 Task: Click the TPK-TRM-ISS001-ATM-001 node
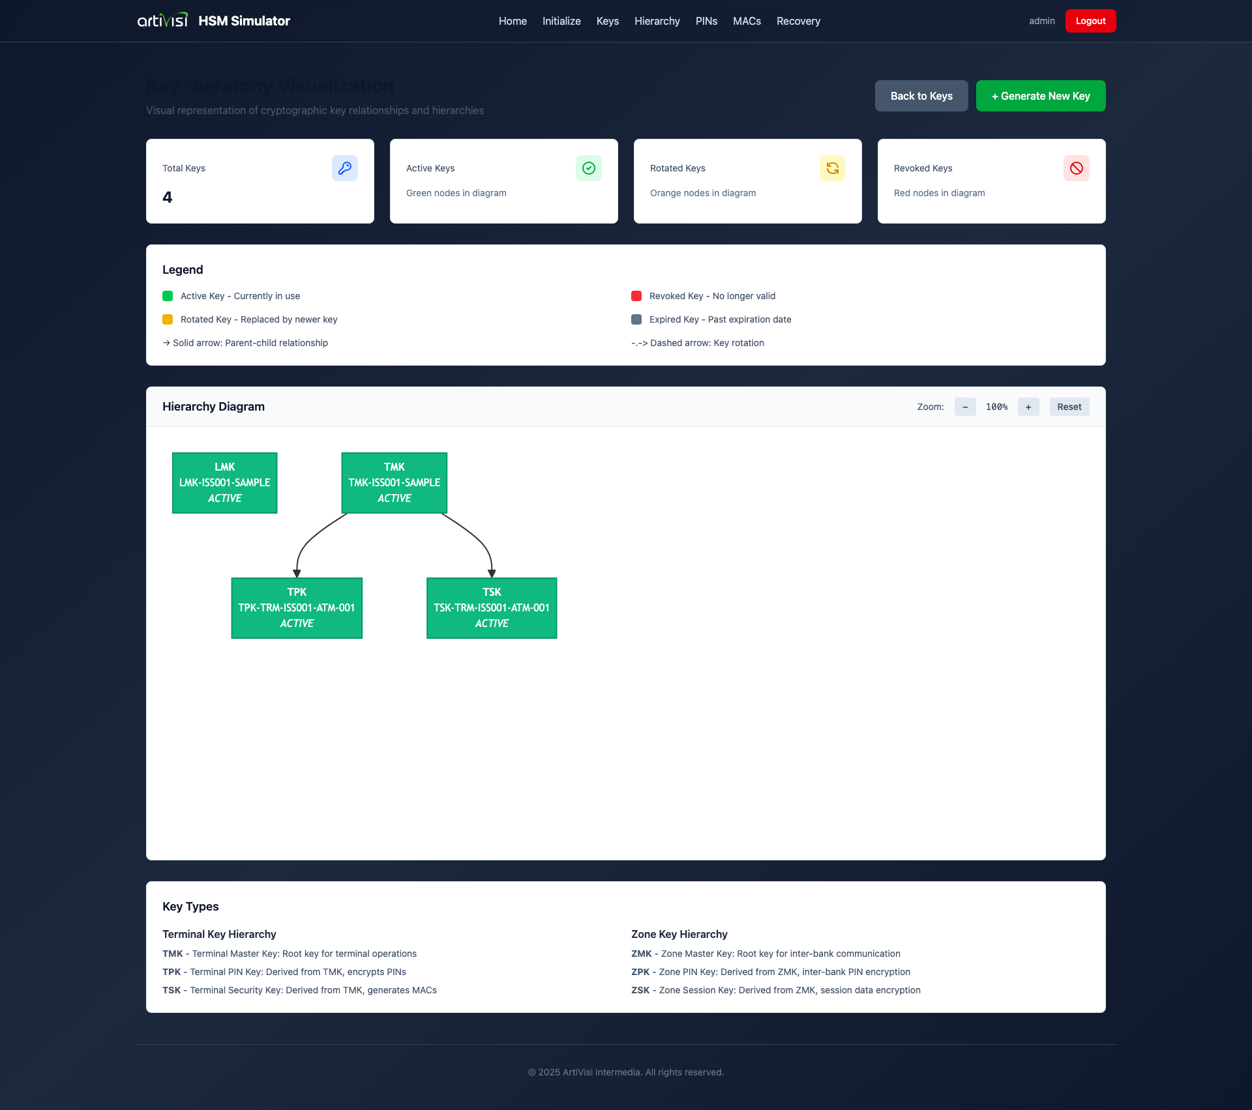click(296, 607)
